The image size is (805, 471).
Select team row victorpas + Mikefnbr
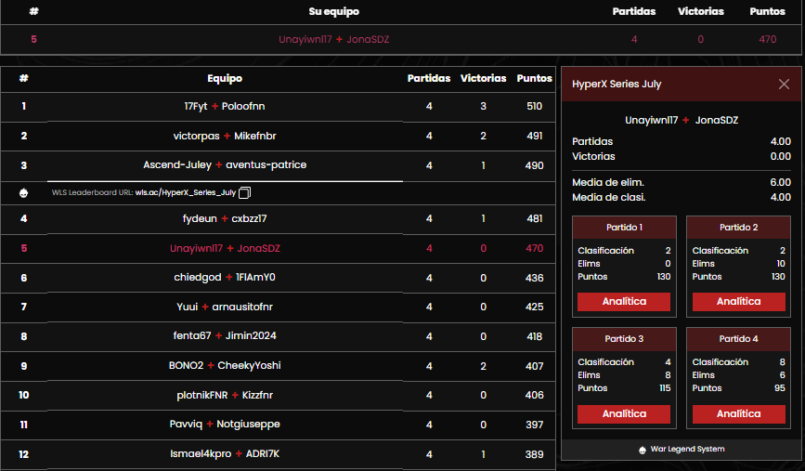pos(278,137)
